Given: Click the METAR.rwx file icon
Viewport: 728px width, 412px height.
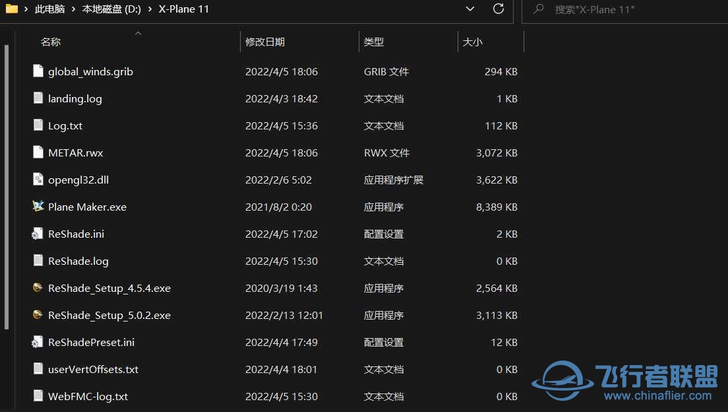Looking at the screenshot, I should (x=38, y=152).
